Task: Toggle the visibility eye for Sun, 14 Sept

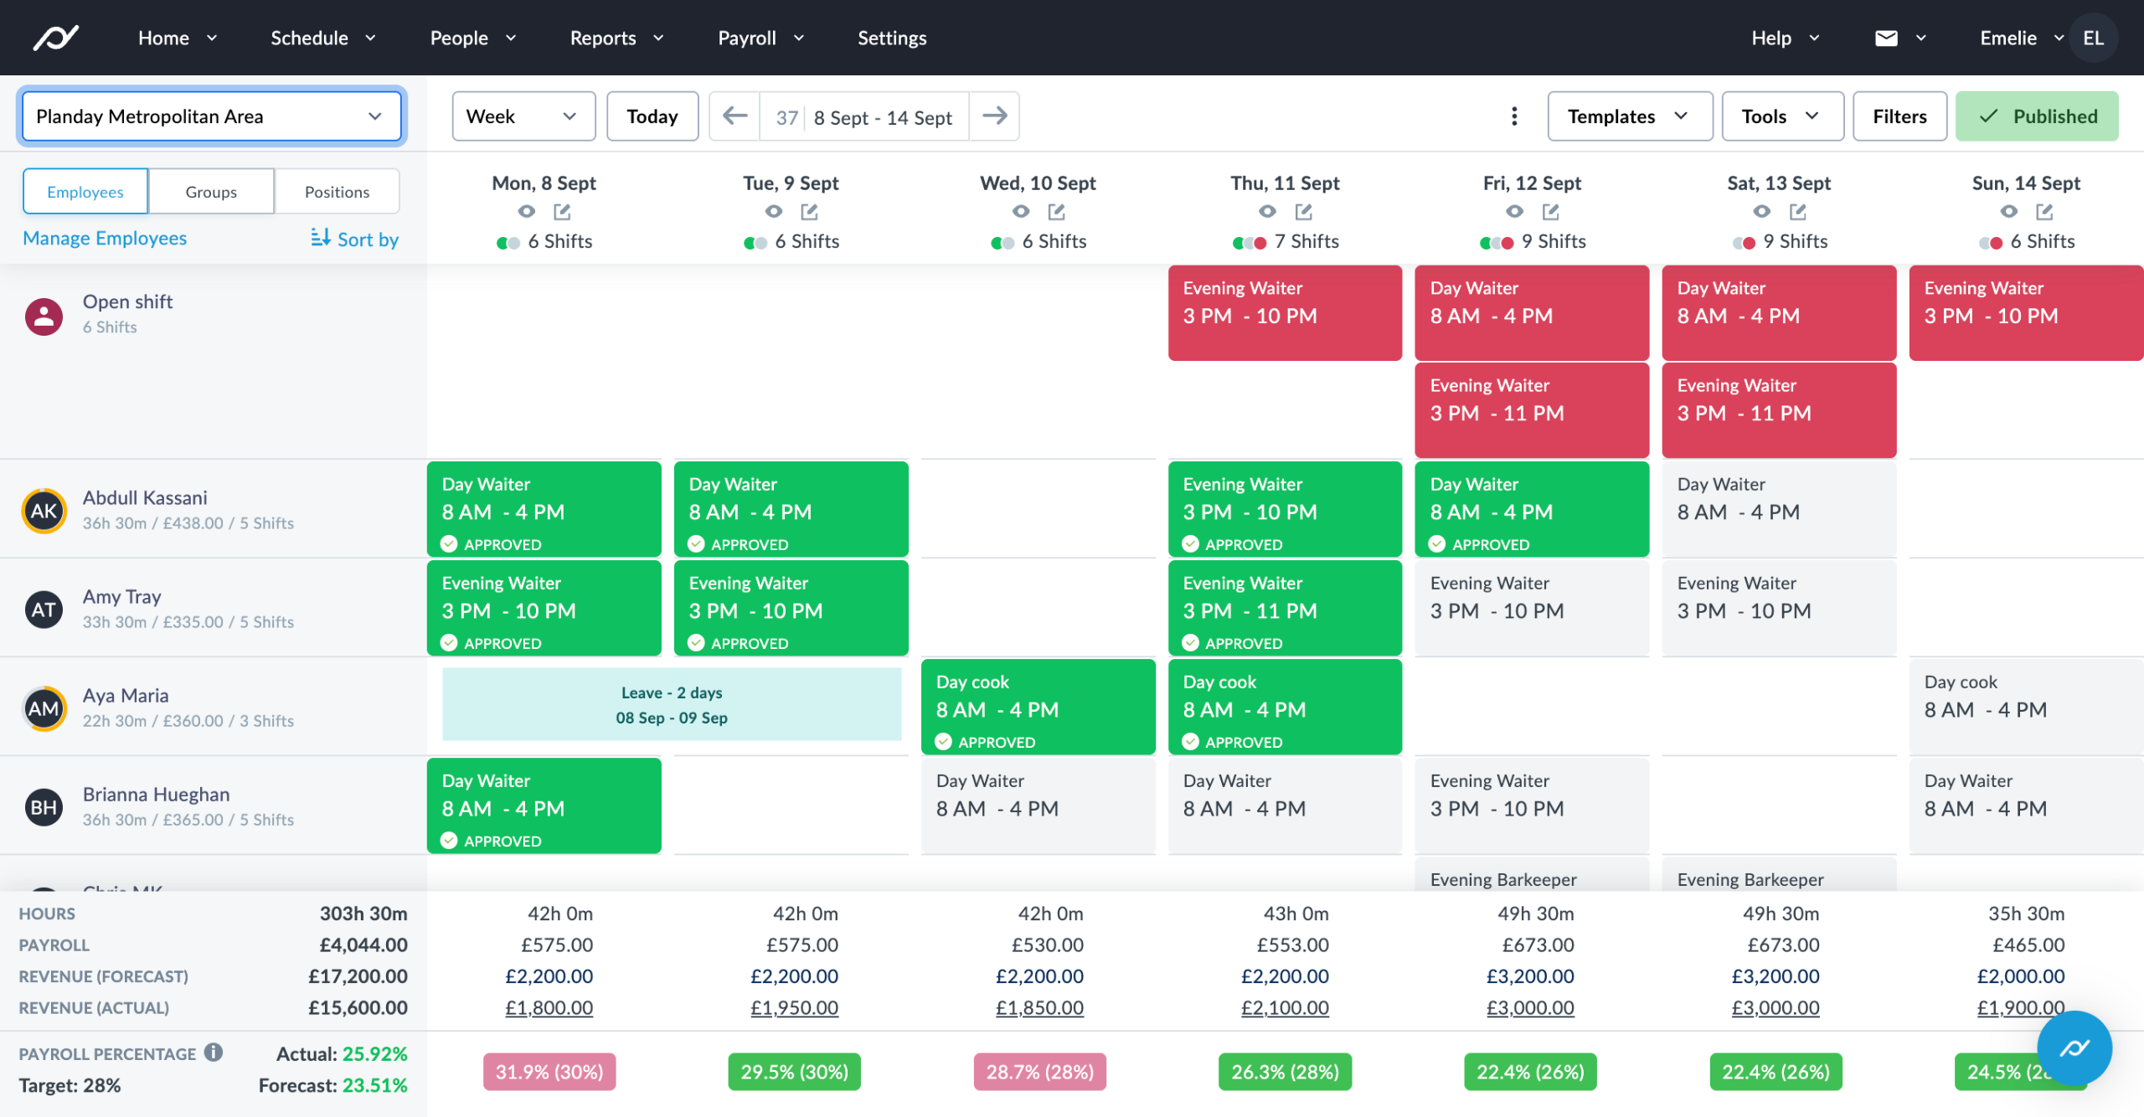Action: (2007, 211)
